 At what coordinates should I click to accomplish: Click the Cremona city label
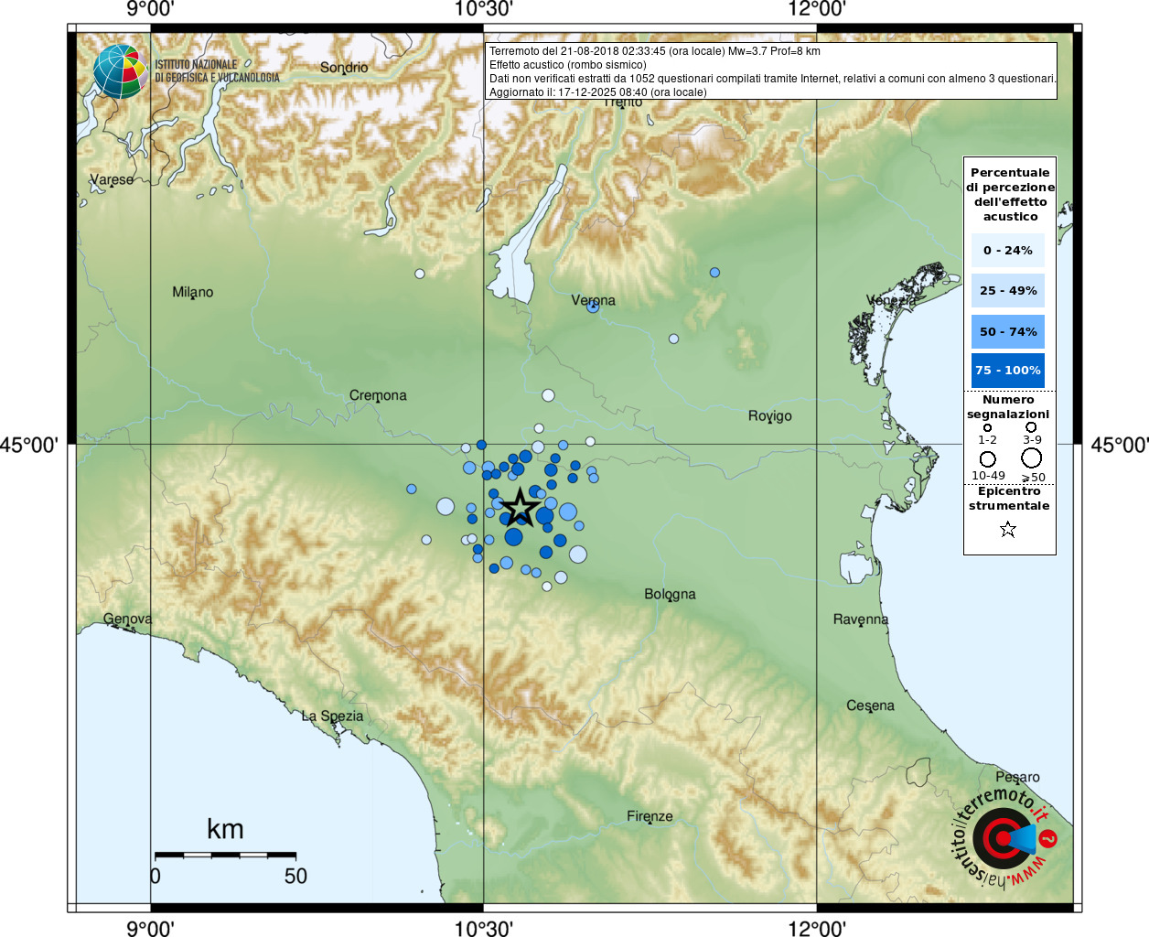coord(378,395)
